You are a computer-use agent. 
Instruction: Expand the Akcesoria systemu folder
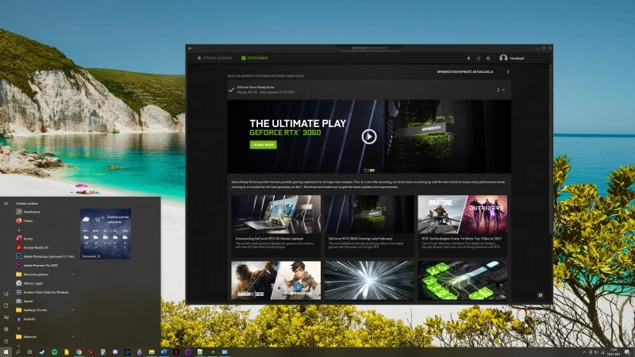point(44,274)
